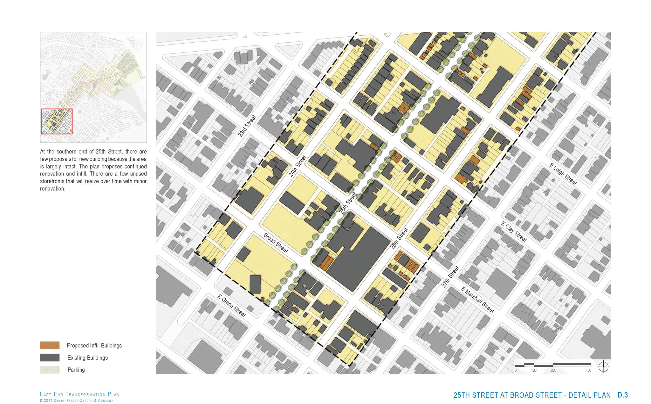Click the dark gray Existing Buildings swatch
Image resolution: width=651 pixels, height=404 pixels.
click(50, 358)
